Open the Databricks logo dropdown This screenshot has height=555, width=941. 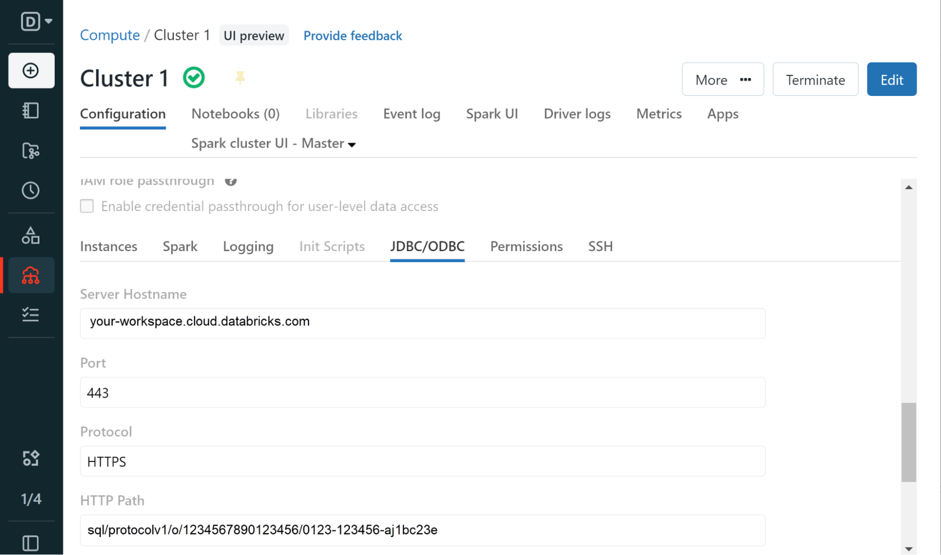34,21
